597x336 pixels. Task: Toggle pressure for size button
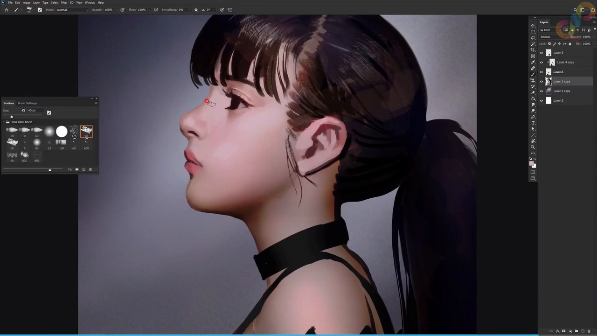click(x=222, y=9)
